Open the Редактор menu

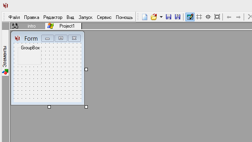[53, 17]
